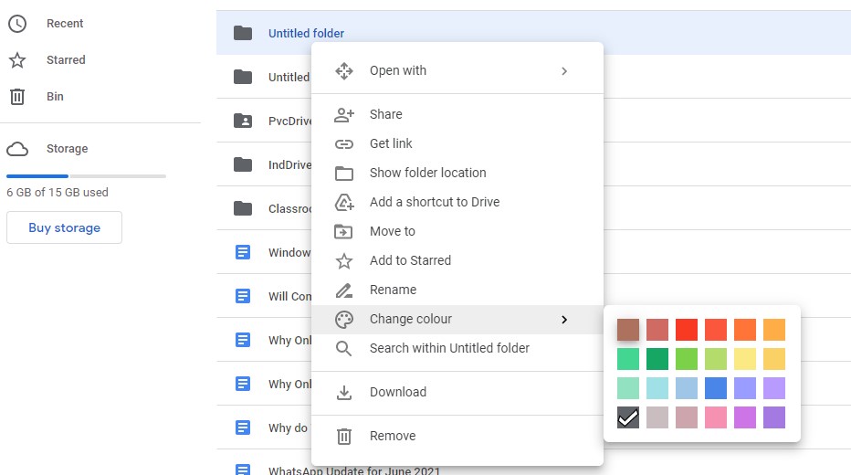Viewport: 851px width, 475px height.
Task: Open WhatsApp Update for June 2021 document
Action: [x=354, y=470]
